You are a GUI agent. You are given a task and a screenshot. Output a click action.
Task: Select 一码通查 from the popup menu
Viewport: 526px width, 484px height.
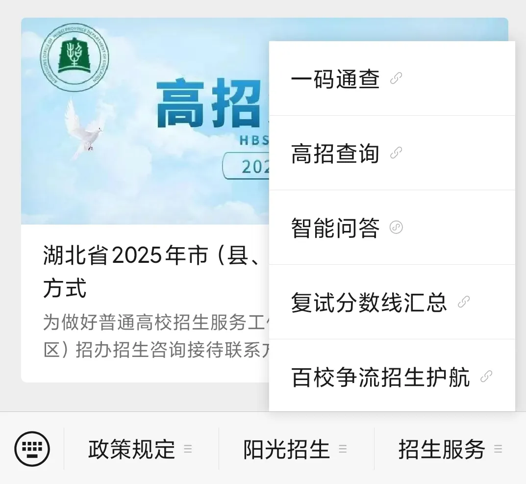[392, 78]
